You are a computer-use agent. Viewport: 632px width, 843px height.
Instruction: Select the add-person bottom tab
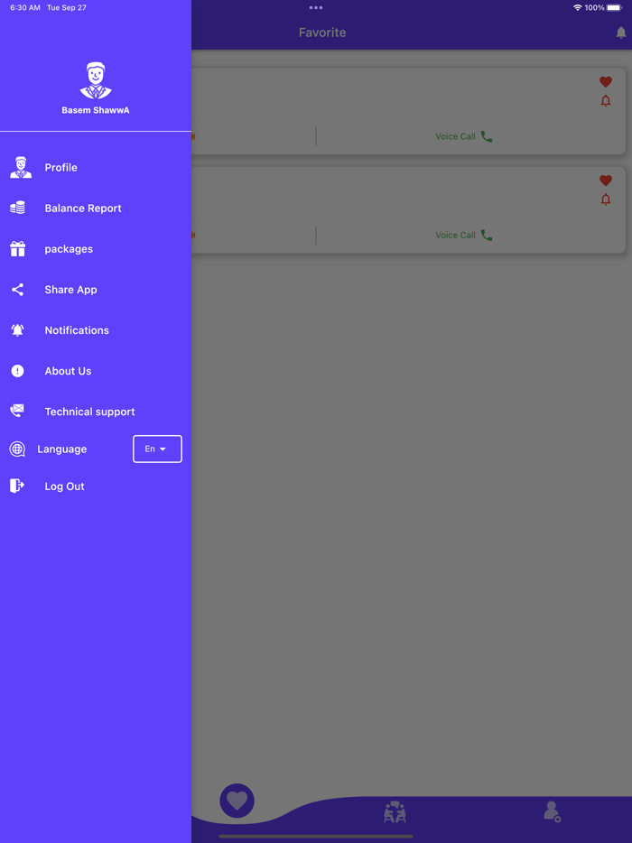[x=552, y=811]
